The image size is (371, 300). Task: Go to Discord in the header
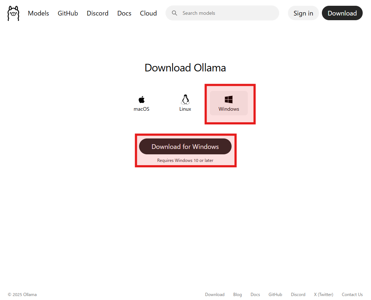pyautogui.click(x=98, y=13)
